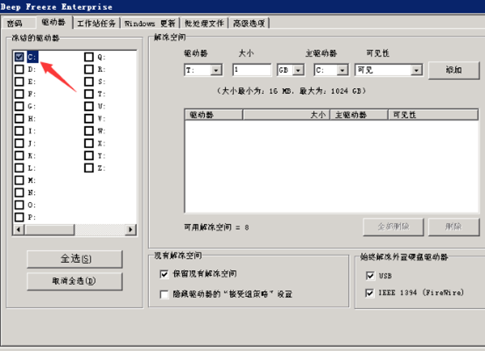485x351 pixels.
Task: Check the F: drive checkbox
Action: pyautogui.click(x=19, y=94)
